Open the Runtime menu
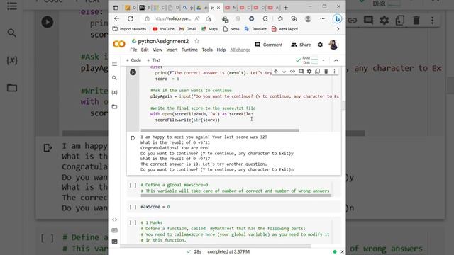This screenshot has width=454, height=255. [x=189, y=50]
